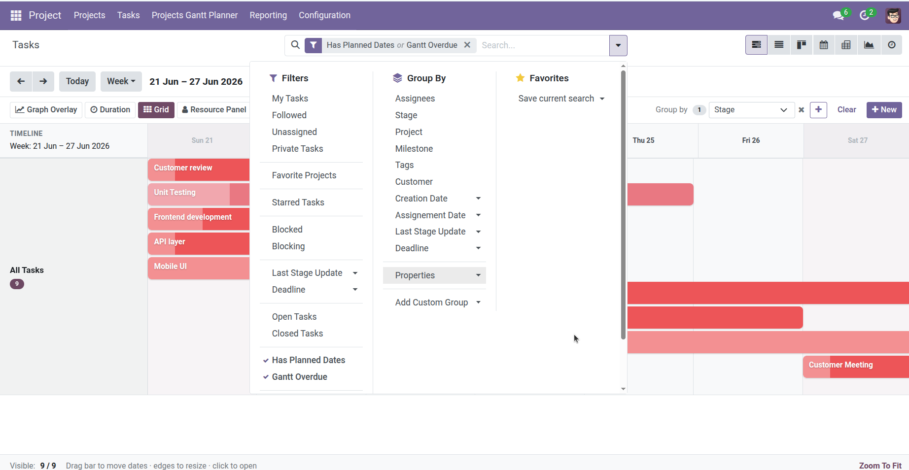The image size is (909, 470).
Task: Switch to Graph view icon
Action: point(869,45)
